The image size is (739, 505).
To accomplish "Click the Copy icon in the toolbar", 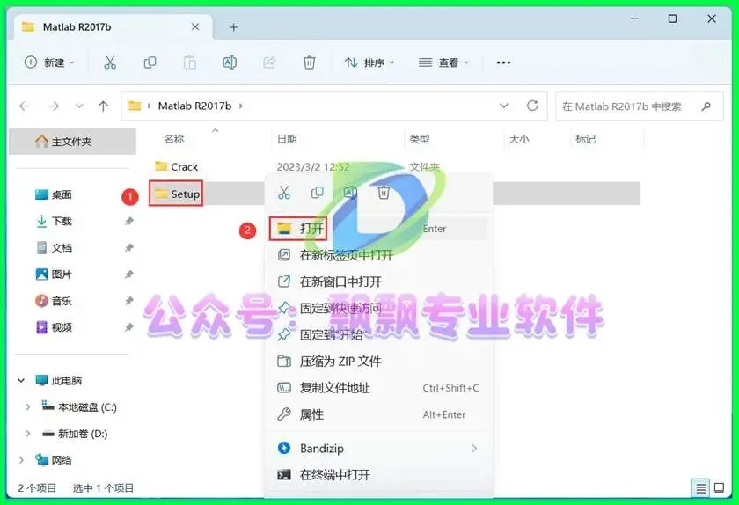I will pos(150,62).
